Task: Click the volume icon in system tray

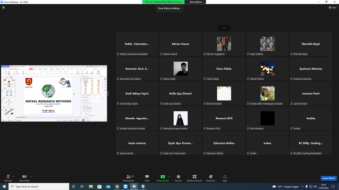Action: [x=315, y=186]
